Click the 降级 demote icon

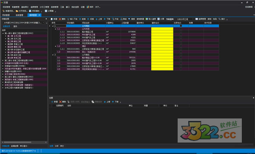tap(121, 19)
